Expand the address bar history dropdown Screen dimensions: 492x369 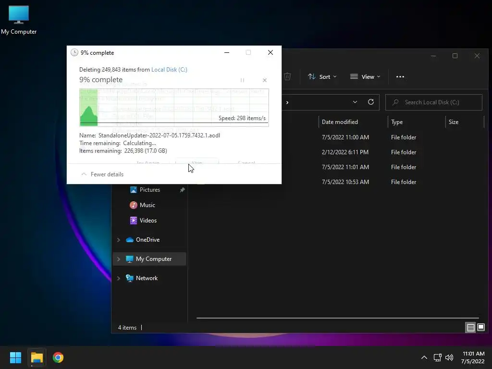click(x=355, y=102)
